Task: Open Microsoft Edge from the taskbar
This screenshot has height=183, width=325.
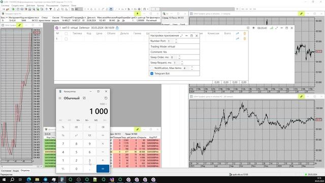Action: [29, 179]
